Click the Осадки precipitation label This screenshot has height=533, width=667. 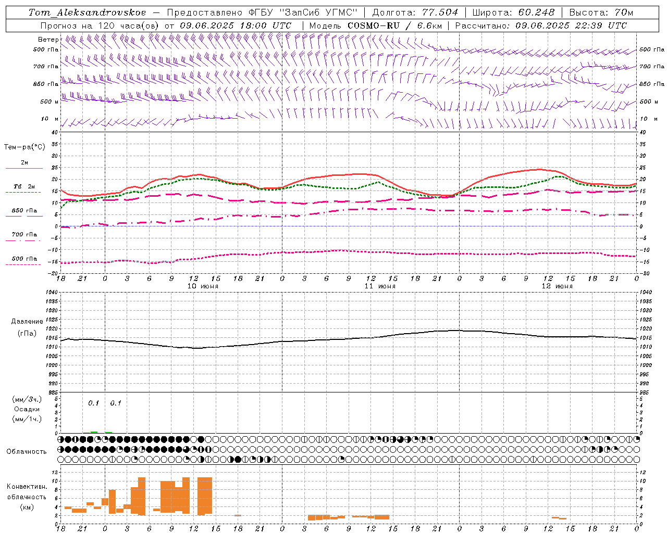(27, 409)
